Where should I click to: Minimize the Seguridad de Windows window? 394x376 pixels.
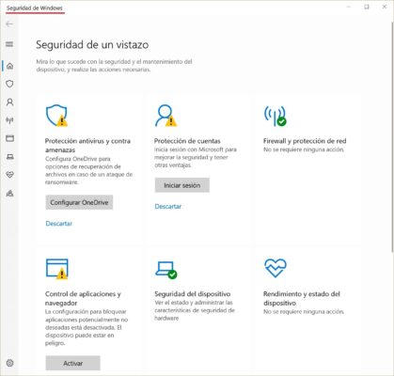pyautogui.click(x=349, y=7)
